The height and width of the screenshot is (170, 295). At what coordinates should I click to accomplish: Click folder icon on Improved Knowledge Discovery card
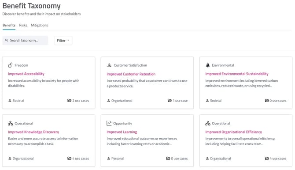tap(69, 159)
